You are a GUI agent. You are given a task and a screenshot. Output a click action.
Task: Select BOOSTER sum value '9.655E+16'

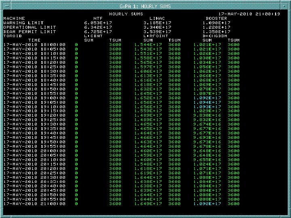click(x=207, y=159)
